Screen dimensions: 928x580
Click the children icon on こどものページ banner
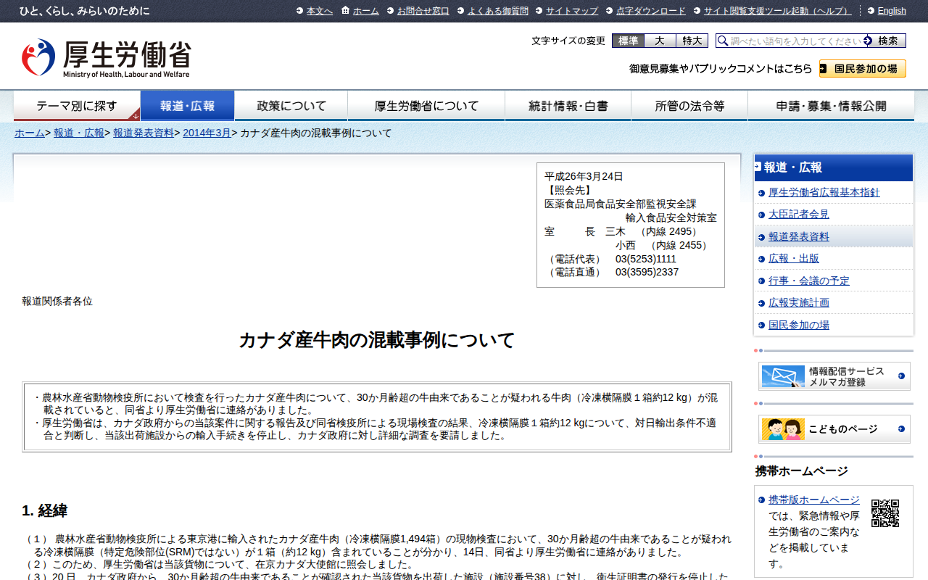pos(783,429)
